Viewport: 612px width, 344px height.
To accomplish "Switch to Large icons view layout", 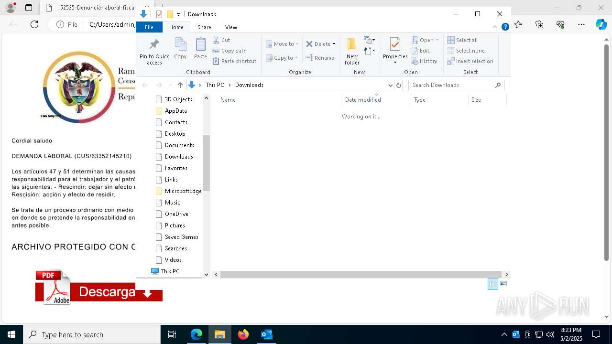I will click(503, 284).
